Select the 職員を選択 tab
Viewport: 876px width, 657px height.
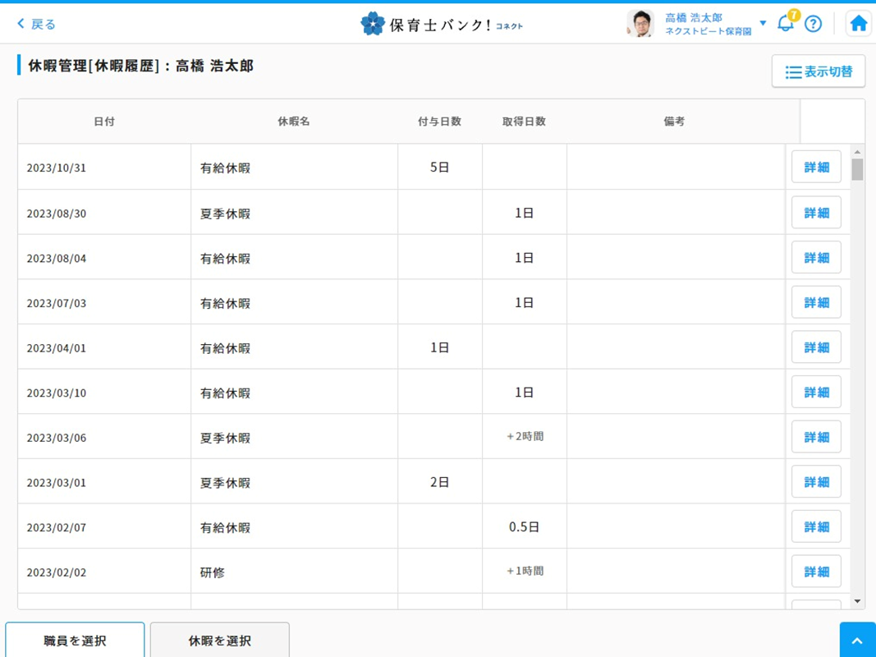75,641
